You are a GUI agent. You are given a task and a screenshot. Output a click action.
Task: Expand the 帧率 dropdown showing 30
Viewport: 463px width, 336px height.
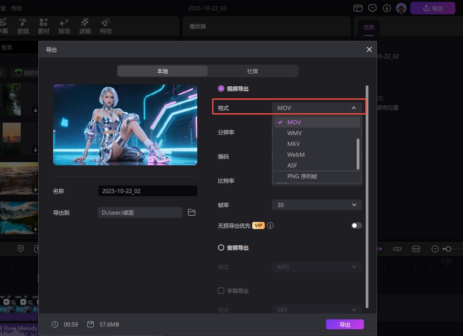pyautogui.click(x=317, y=205)
